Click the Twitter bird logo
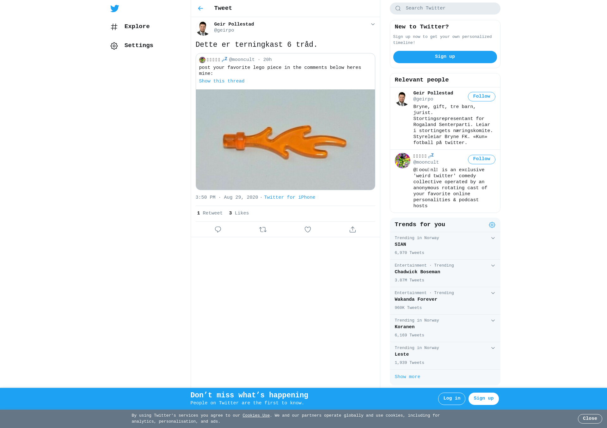The image size is (607, 428). [115, 9]
